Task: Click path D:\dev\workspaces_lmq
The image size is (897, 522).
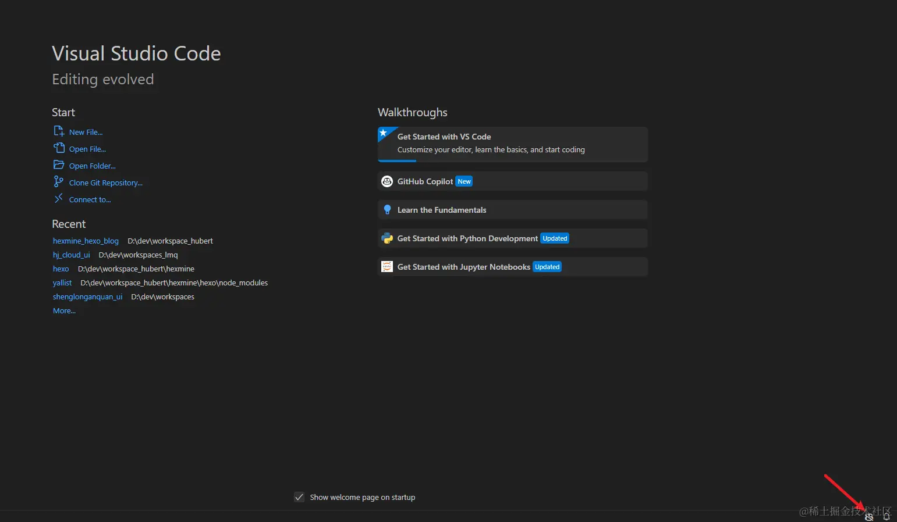Action: tap(138, 255)
